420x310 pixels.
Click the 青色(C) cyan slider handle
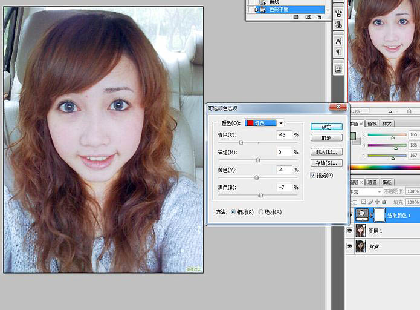[x=241, y=142]
